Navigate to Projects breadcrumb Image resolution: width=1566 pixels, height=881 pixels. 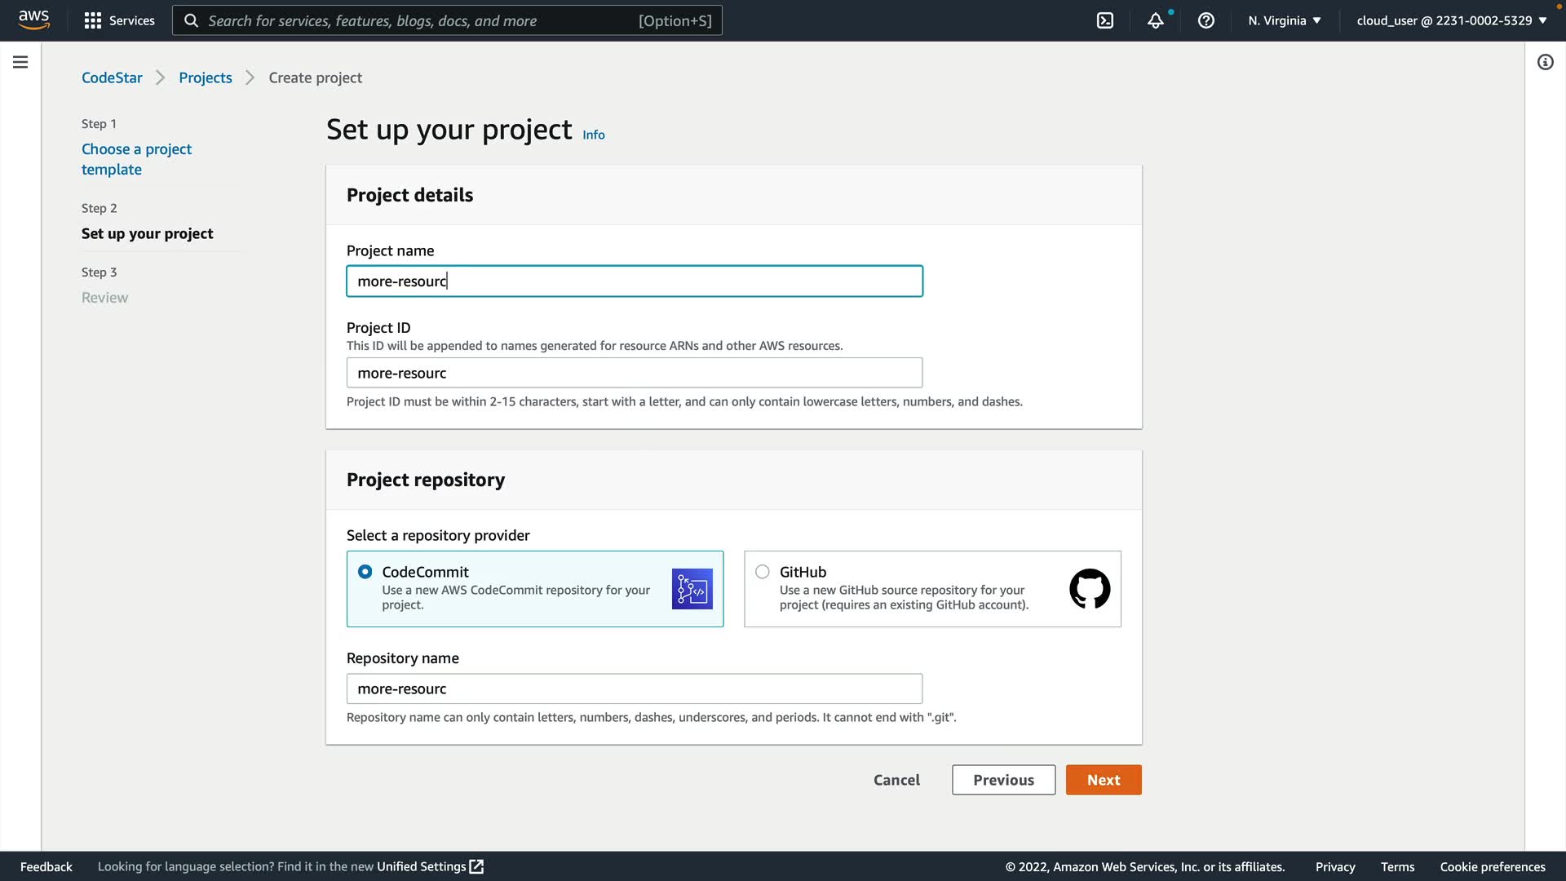[206, 77]
